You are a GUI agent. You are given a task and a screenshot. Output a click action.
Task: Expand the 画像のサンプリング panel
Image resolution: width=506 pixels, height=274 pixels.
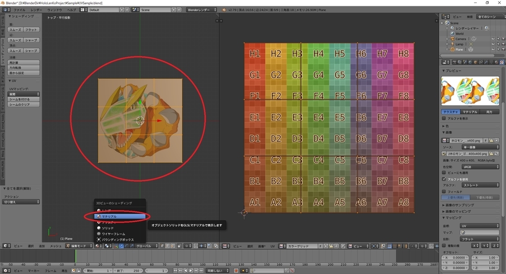pos(458,205)
